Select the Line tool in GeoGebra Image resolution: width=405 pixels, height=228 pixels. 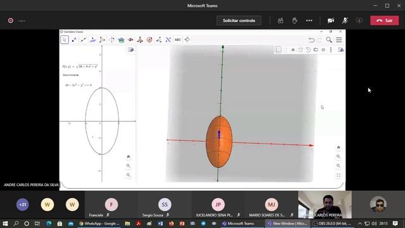[84, 39]
